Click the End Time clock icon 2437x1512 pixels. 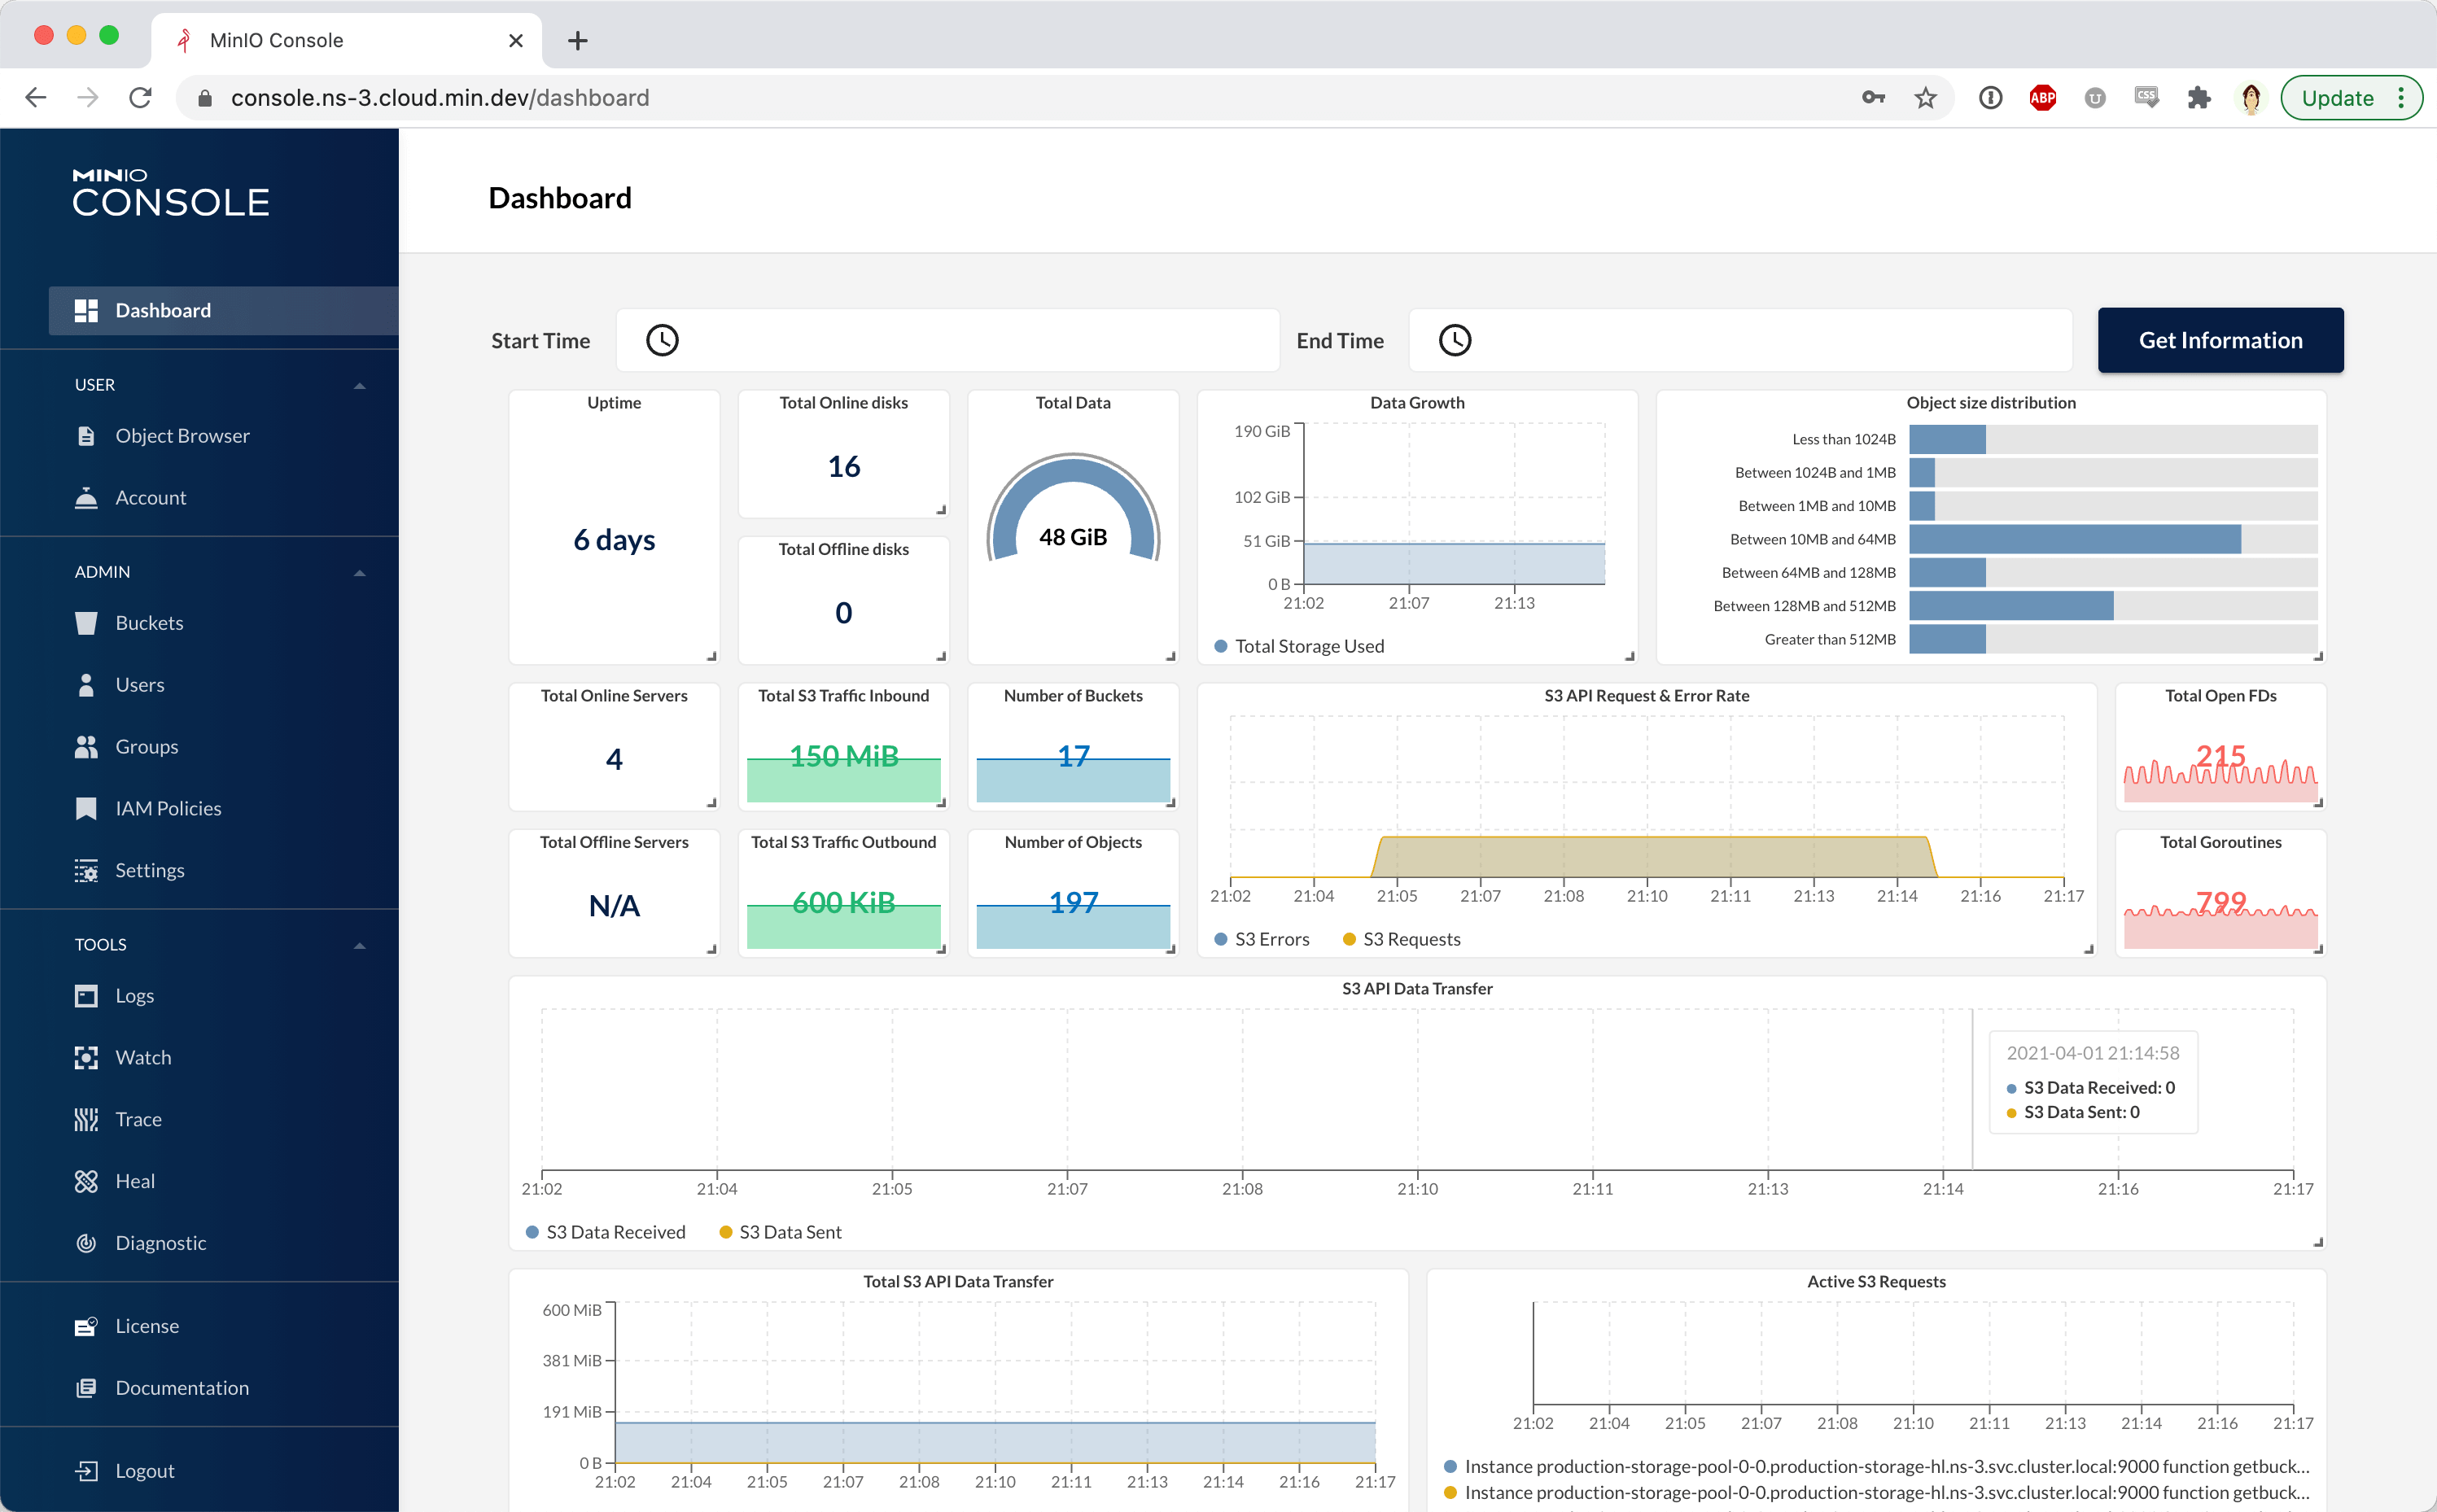point(1455,340)
